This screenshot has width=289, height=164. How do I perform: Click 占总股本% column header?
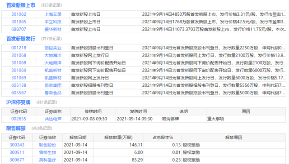point(163,137)
